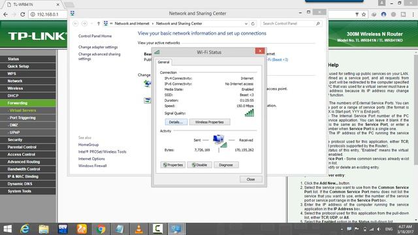The width and height of the screenshot is (418, 235).
Task: Open the Start menu button
Action: click(7, 229)
